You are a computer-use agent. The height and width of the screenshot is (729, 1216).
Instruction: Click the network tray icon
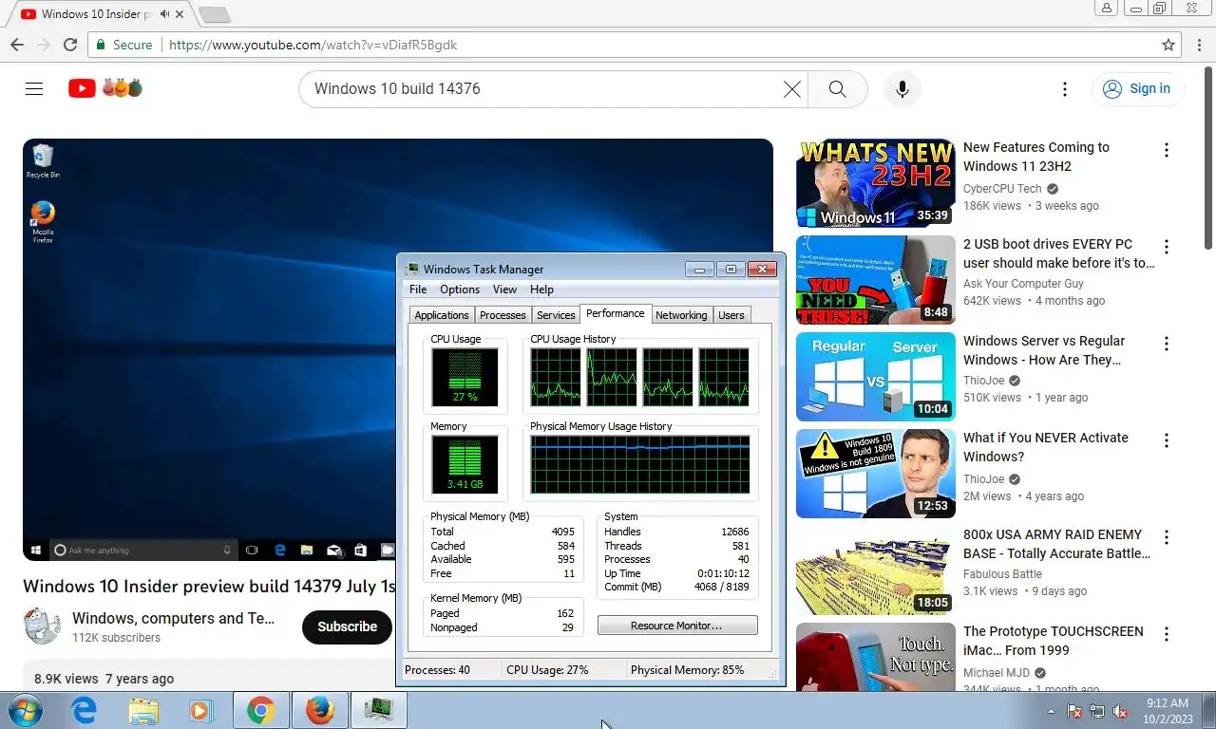click(x=1097, y=711)
